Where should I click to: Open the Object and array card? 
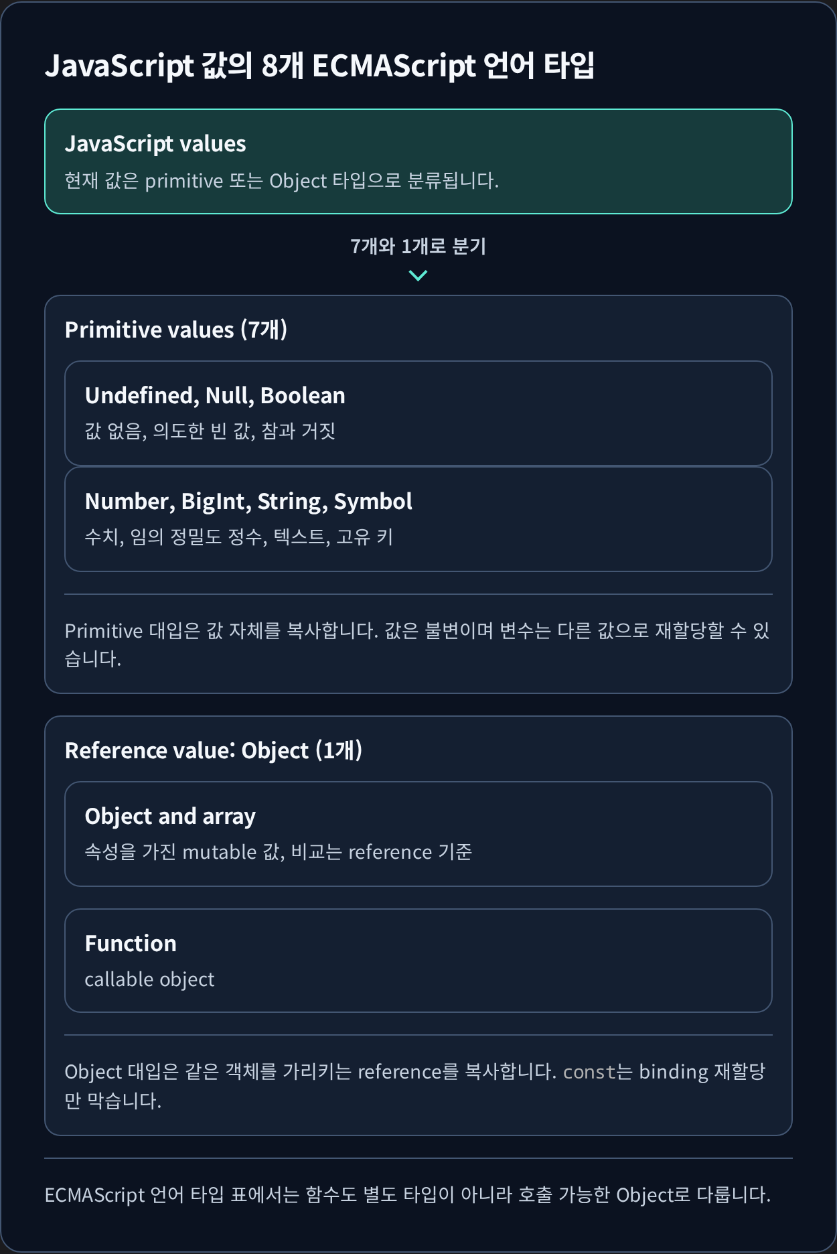(x=418, y=834)
